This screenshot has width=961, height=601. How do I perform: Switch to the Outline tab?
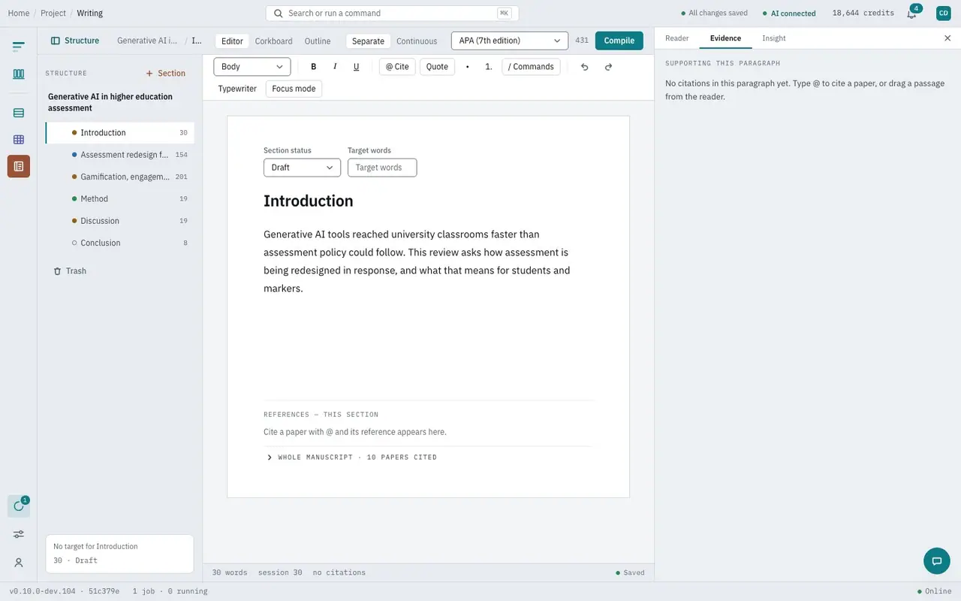click(x=318, y=41)
